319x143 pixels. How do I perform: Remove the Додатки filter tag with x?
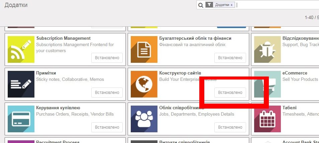(x=231, y=5)
